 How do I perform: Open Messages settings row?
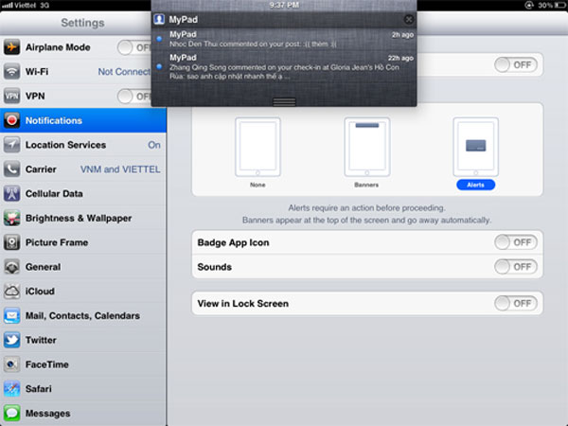(83, 414)
